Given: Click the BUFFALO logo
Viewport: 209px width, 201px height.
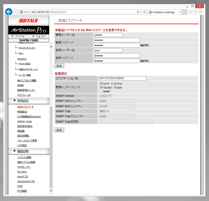Looking at the screenshot, I should point(28,21).
